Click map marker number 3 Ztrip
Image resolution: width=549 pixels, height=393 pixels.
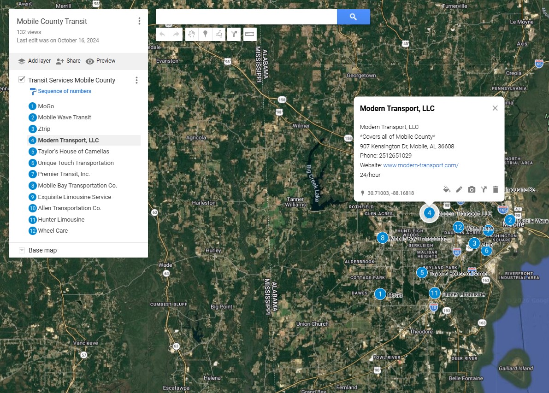pos(474,243)
